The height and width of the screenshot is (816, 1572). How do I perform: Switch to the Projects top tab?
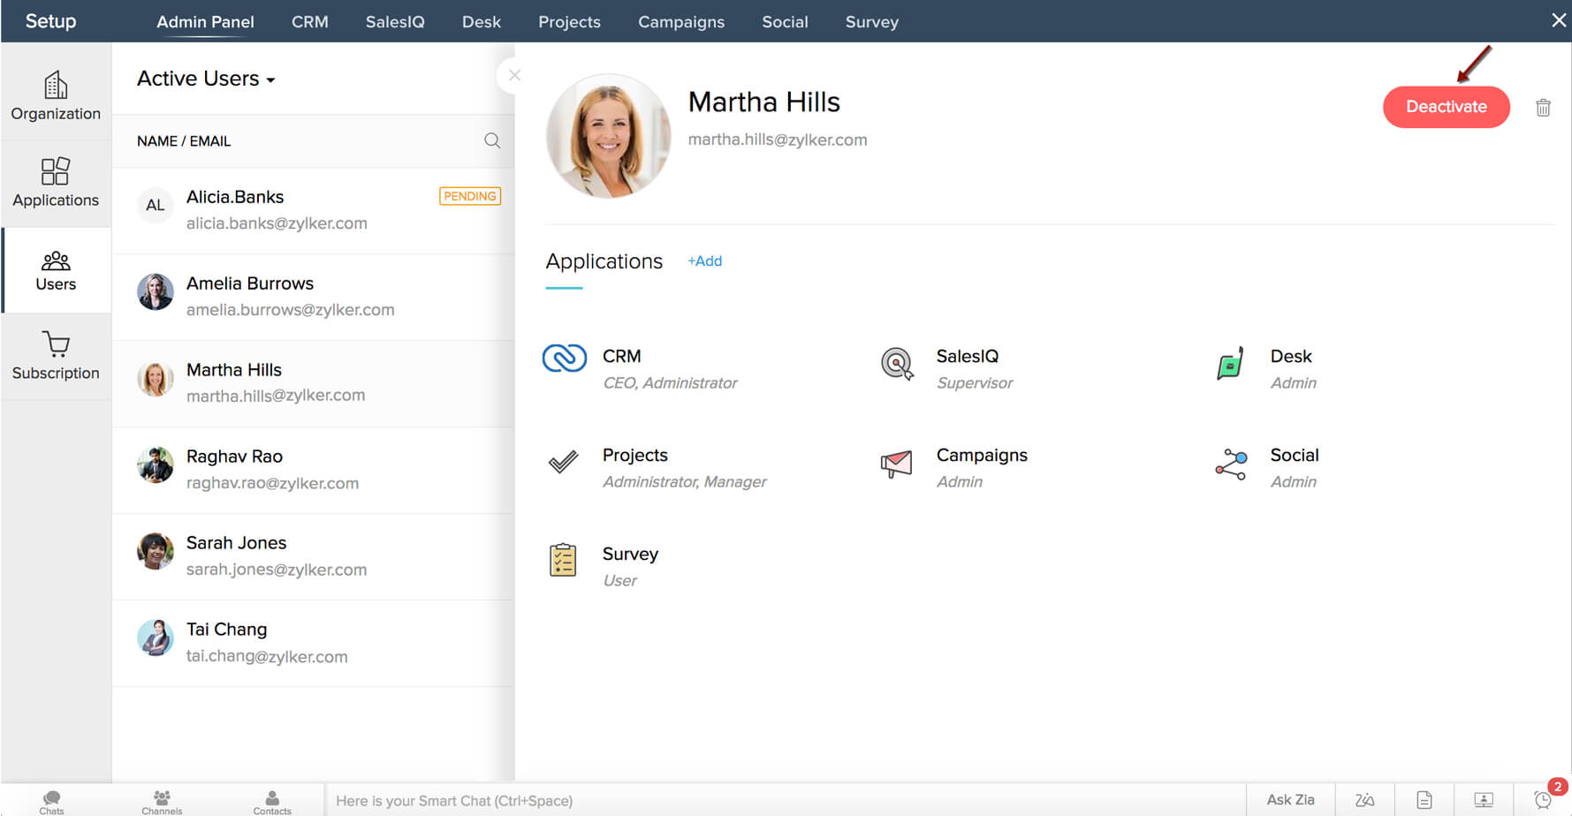[569, 22]
